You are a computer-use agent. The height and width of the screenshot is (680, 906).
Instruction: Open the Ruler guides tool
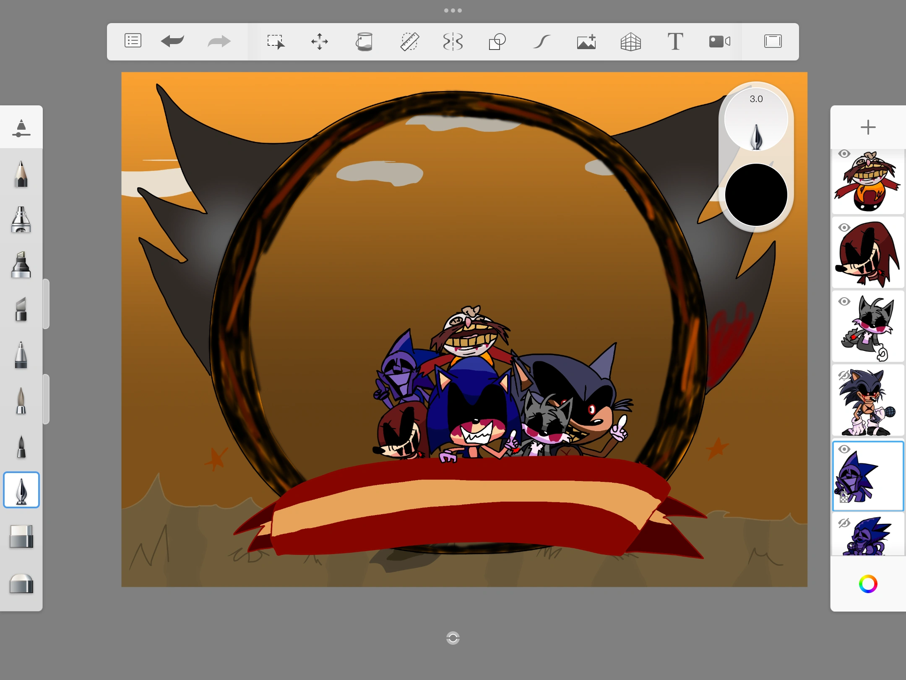coord(409,42)
